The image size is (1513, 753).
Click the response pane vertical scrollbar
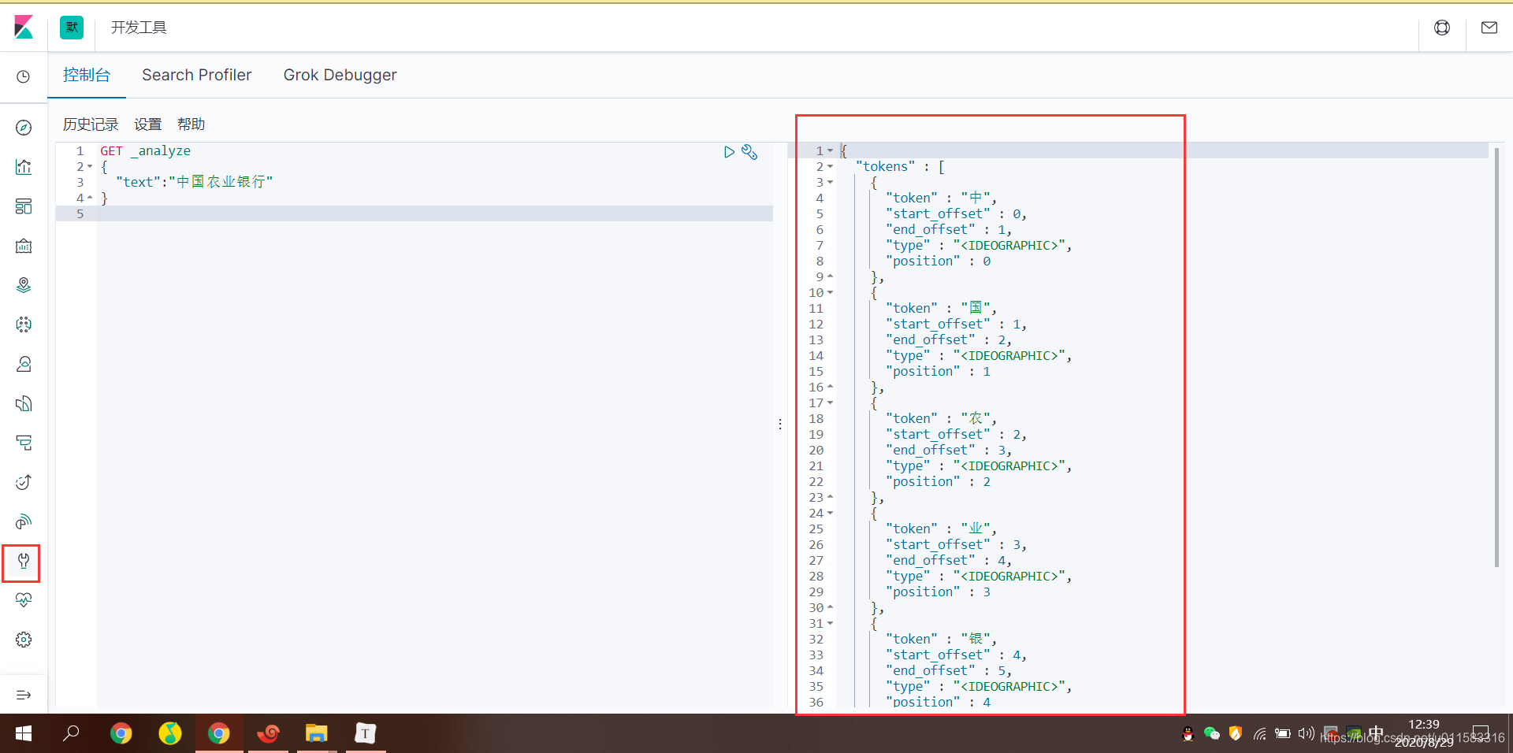[x=1496, y=357]
